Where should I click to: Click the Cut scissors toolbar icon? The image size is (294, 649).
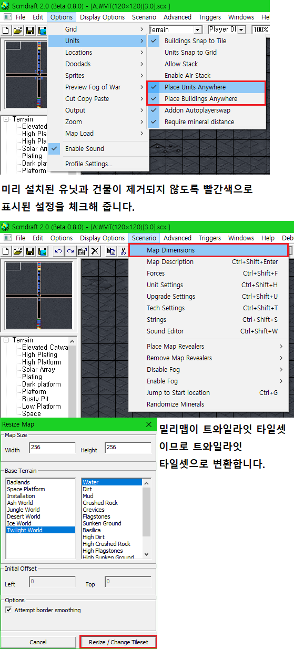[x=123, y=251]
